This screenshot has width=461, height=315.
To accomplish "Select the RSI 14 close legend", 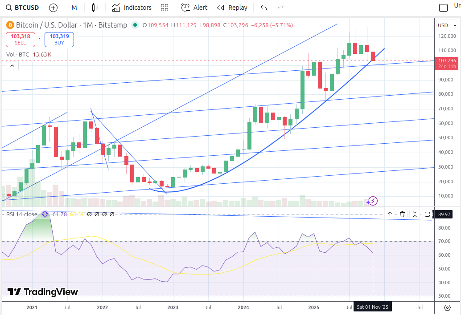I will 22,214.
